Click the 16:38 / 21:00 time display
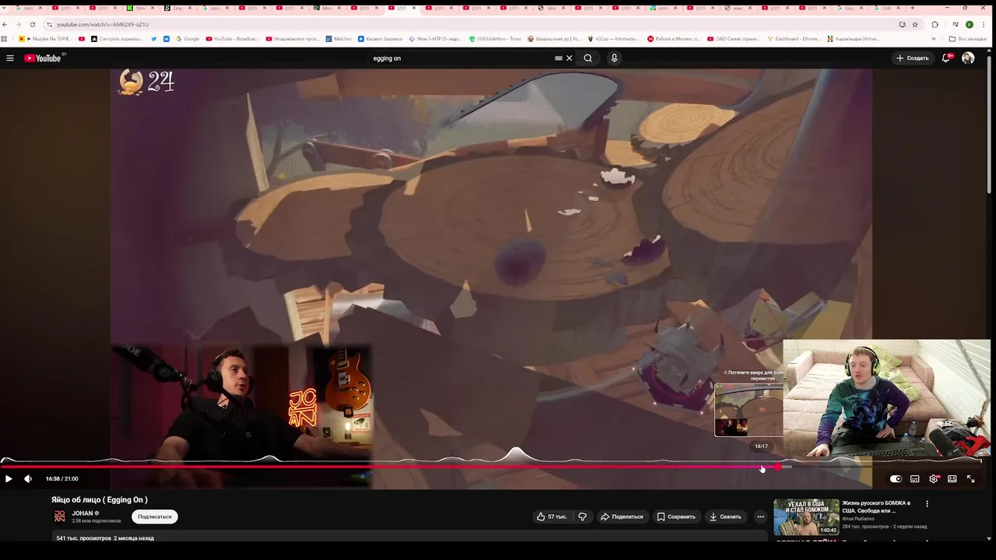 62,479
